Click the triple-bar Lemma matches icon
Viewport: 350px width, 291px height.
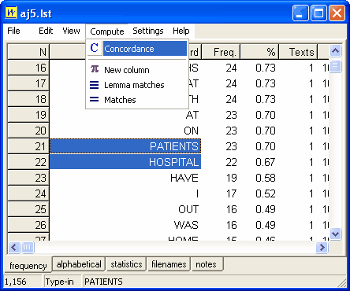(x=95, y=85)
